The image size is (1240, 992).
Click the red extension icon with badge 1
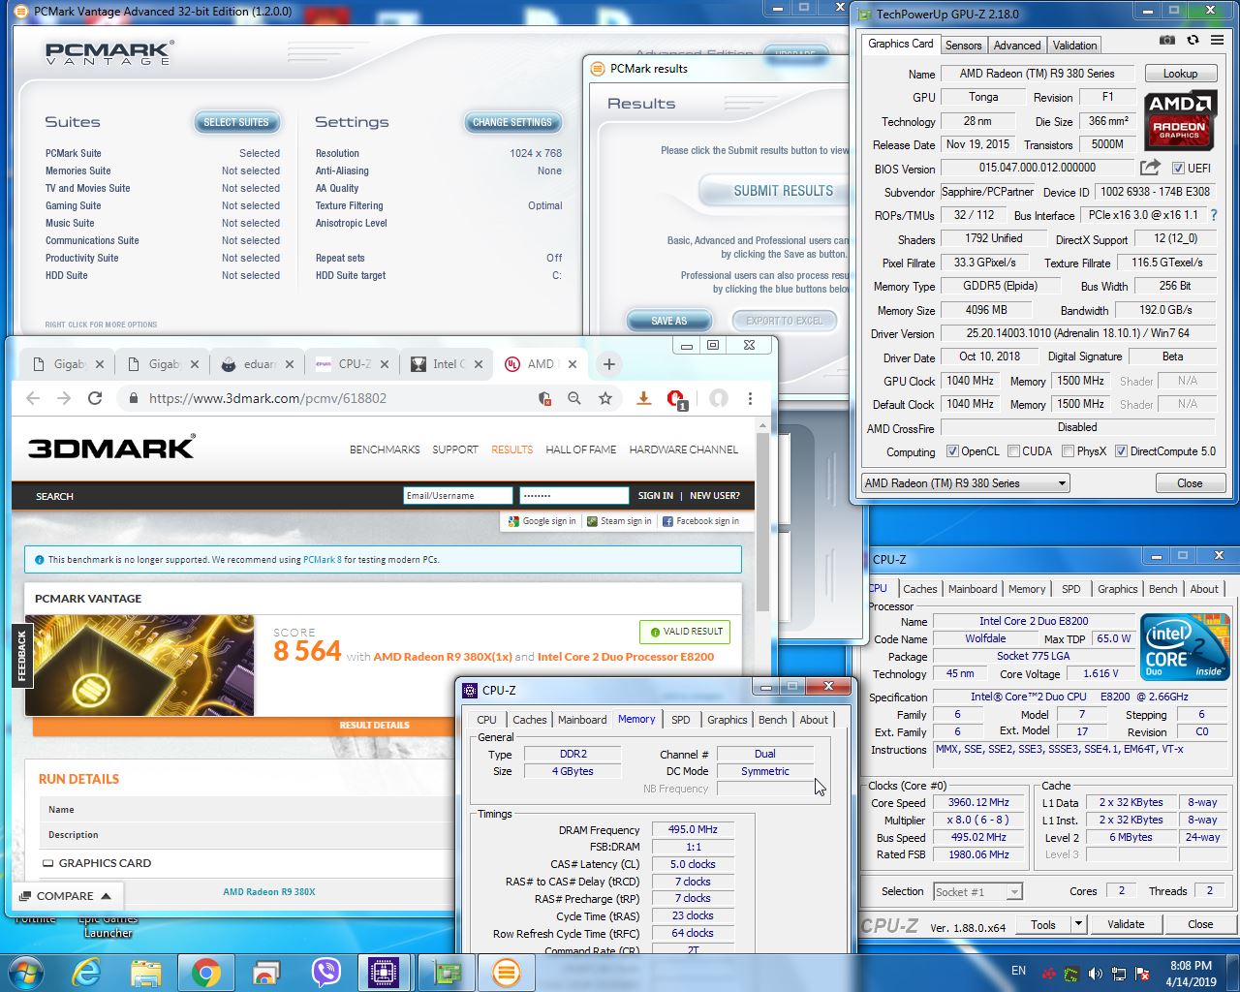(x=677, y=399)
